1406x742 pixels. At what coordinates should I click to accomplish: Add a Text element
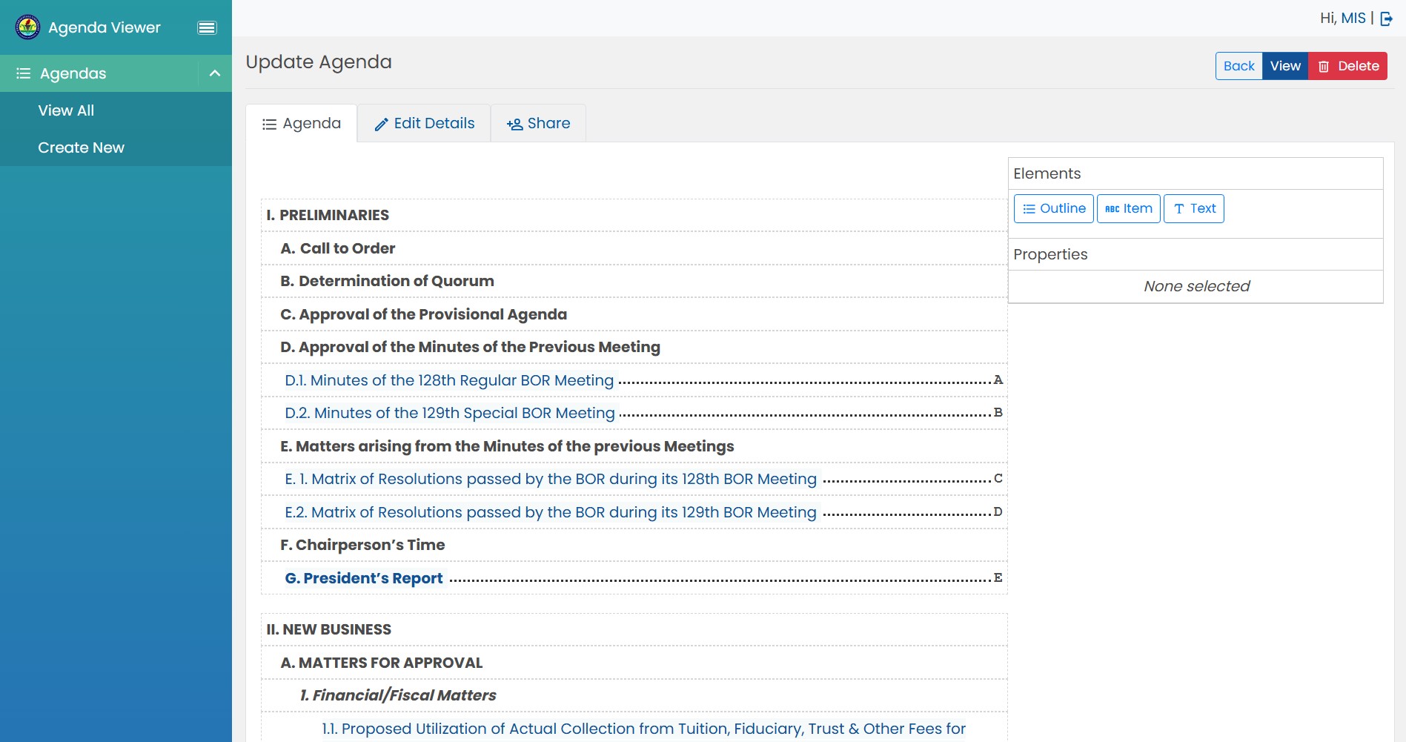(x=1193, y=208)
